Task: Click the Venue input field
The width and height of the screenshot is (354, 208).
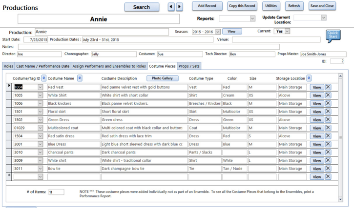Action: tap(276, 39)
